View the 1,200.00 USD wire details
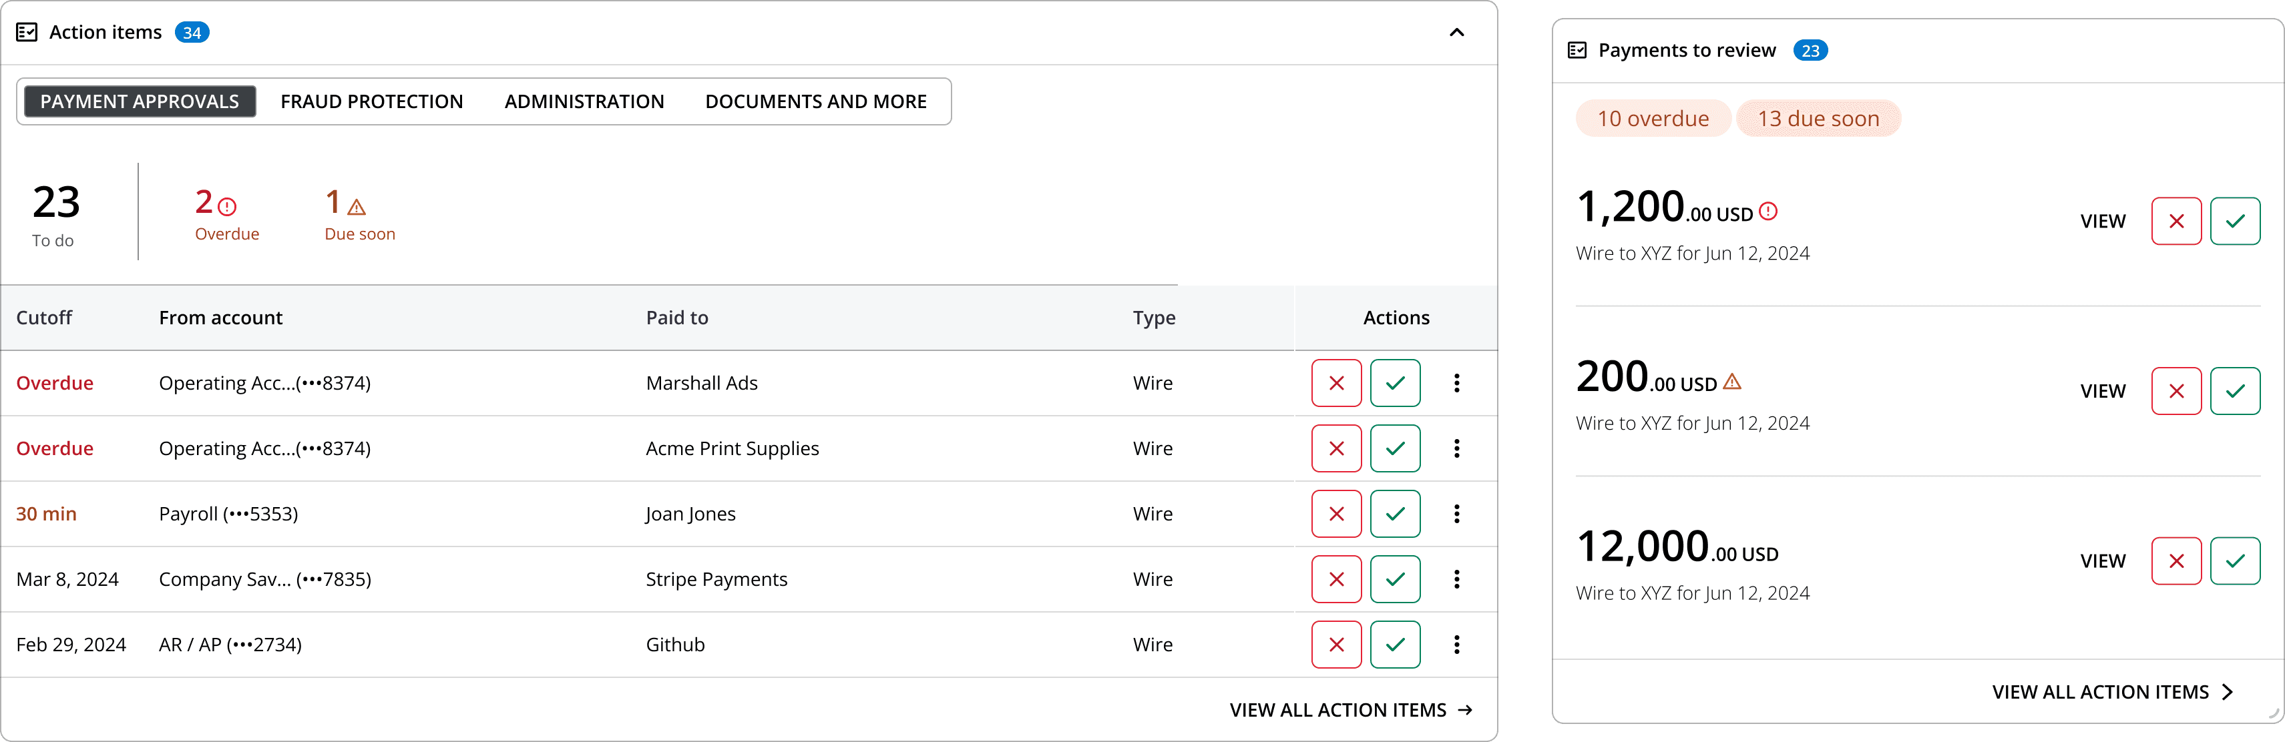The width and height of the screenshot is (2285, 742). (2102, 222)
